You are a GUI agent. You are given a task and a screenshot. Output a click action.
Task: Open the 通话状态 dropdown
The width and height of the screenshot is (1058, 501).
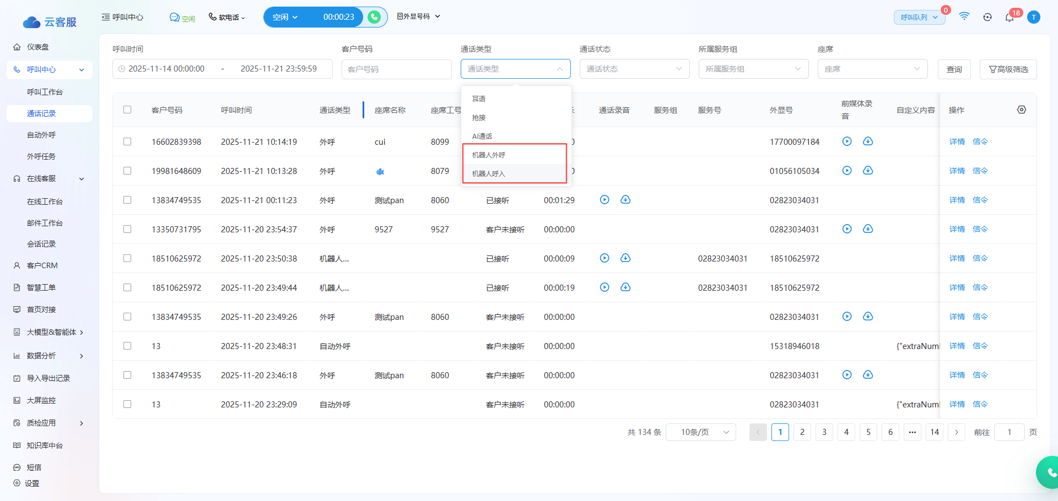[634, 69]
